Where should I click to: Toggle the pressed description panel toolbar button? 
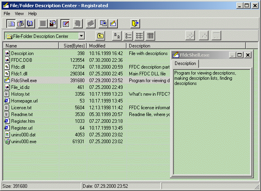tap(66, 24)
